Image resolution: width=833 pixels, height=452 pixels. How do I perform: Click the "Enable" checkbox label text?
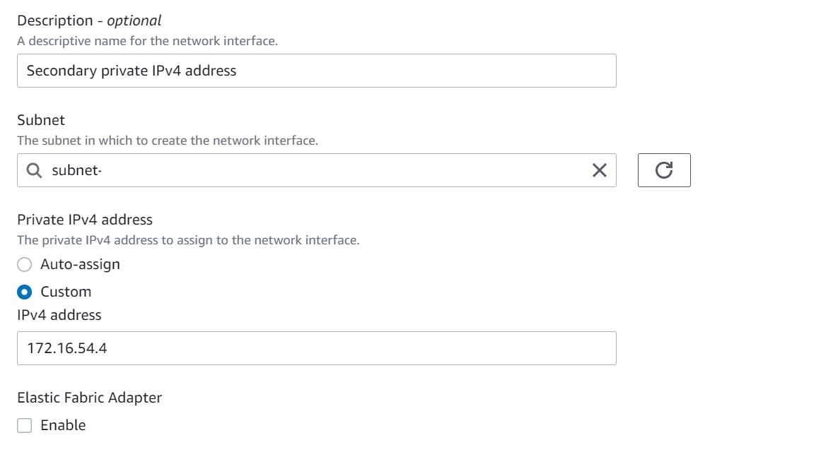tap(63, 425)
